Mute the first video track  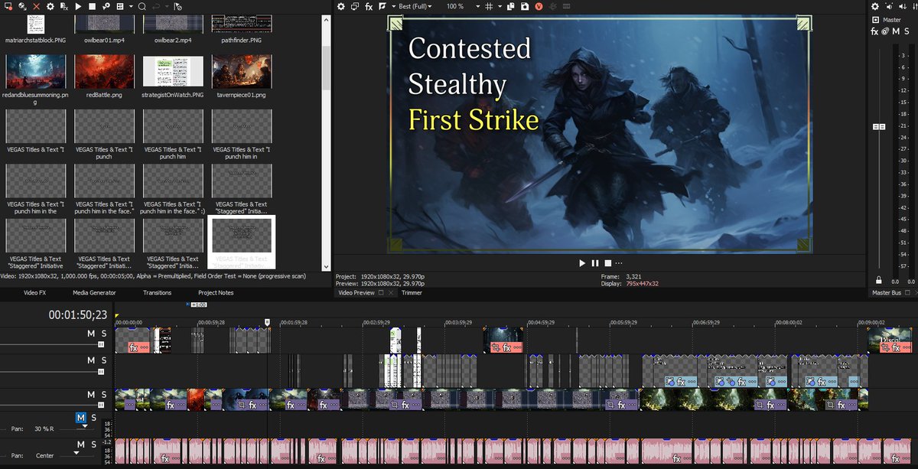click(91, 334)
